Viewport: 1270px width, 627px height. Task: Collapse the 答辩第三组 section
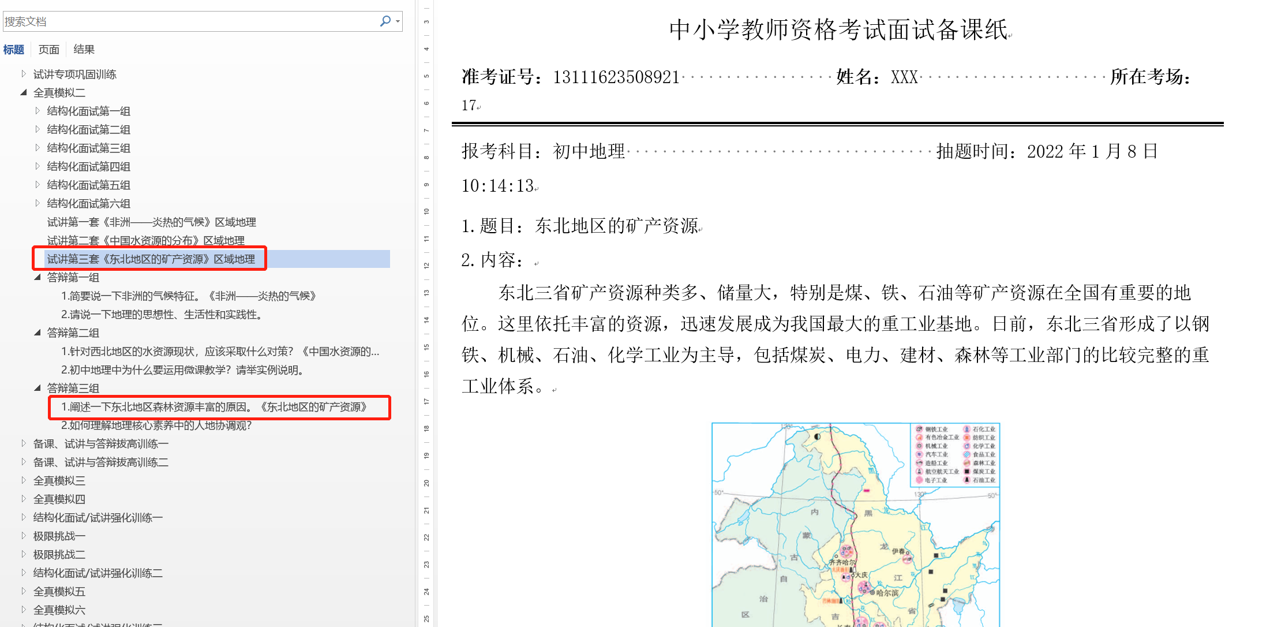point(38,388)
